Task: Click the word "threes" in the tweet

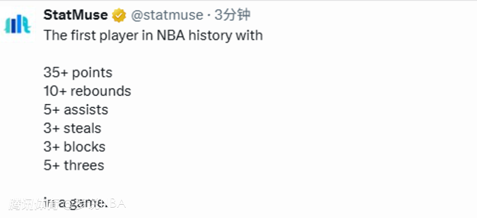Action: click(x=84, y=165)
